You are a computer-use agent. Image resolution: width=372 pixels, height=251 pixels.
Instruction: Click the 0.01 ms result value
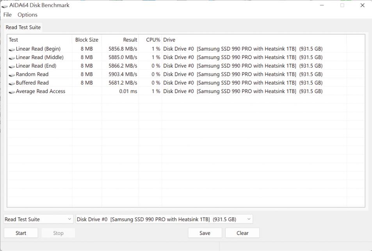click(128, 92)
